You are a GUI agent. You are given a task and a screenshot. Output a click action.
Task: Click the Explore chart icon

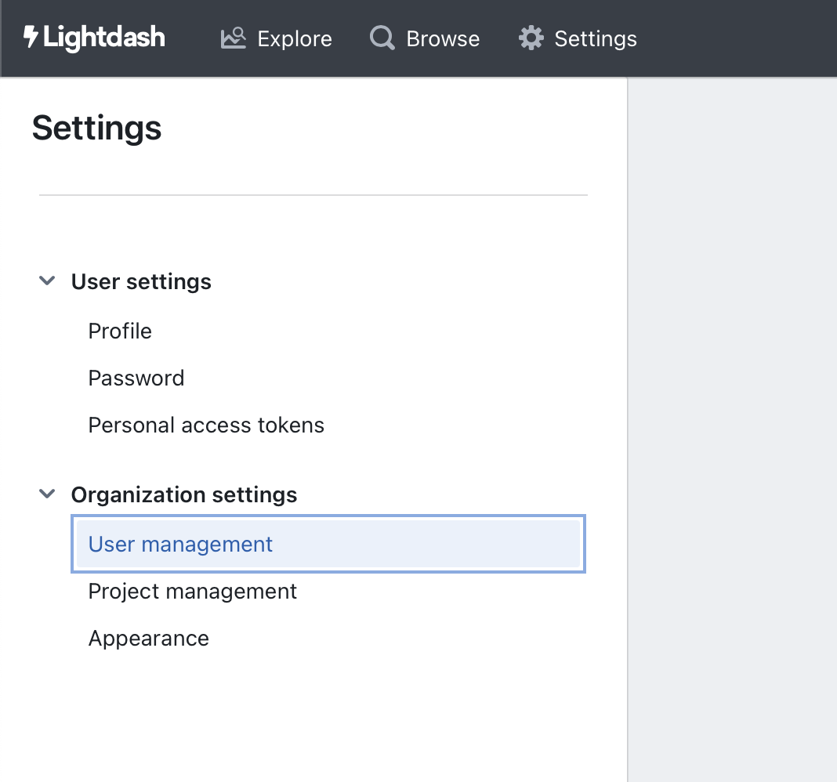point(233,37)
